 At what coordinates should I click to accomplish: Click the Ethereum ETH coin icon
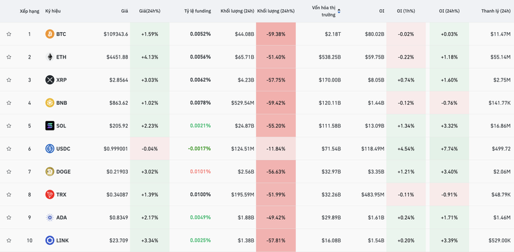tap(50, 57)
